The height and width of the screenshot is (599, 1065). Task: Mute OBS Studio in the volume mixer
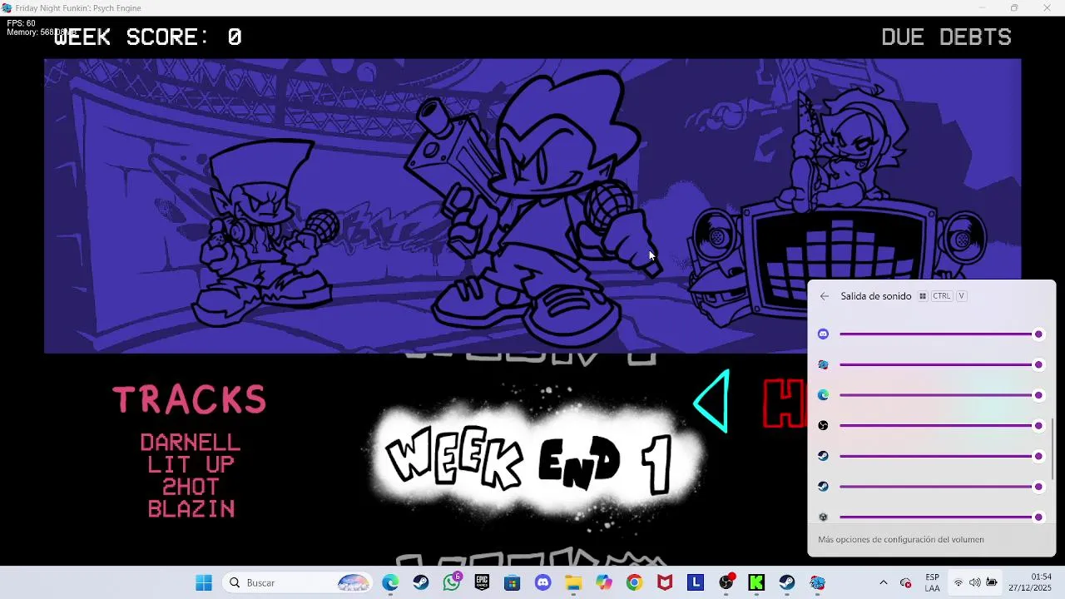tap(823, 425)
